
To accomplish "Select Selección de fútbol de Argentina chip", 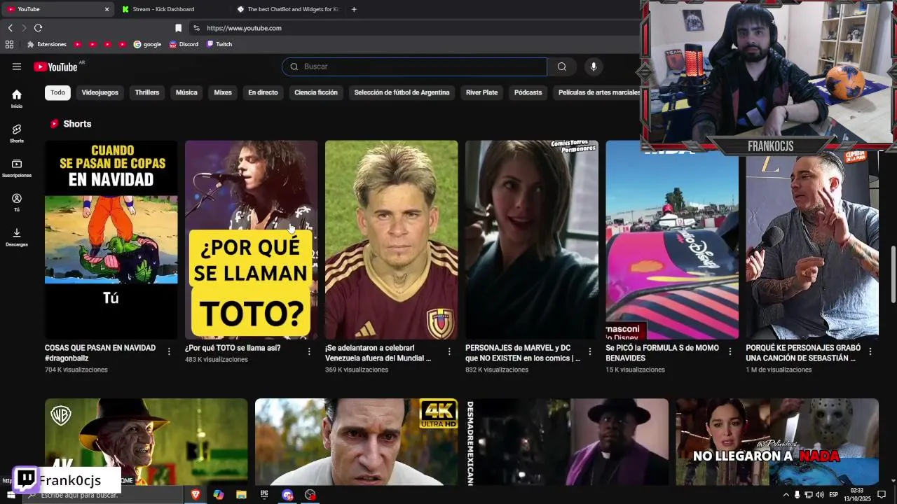I will 402,92.
